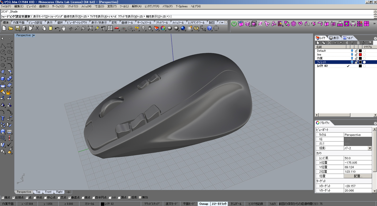Switch to the Top viewport tab
The width and height of the screenshot is (377, 206).
[x=38, y=192]
